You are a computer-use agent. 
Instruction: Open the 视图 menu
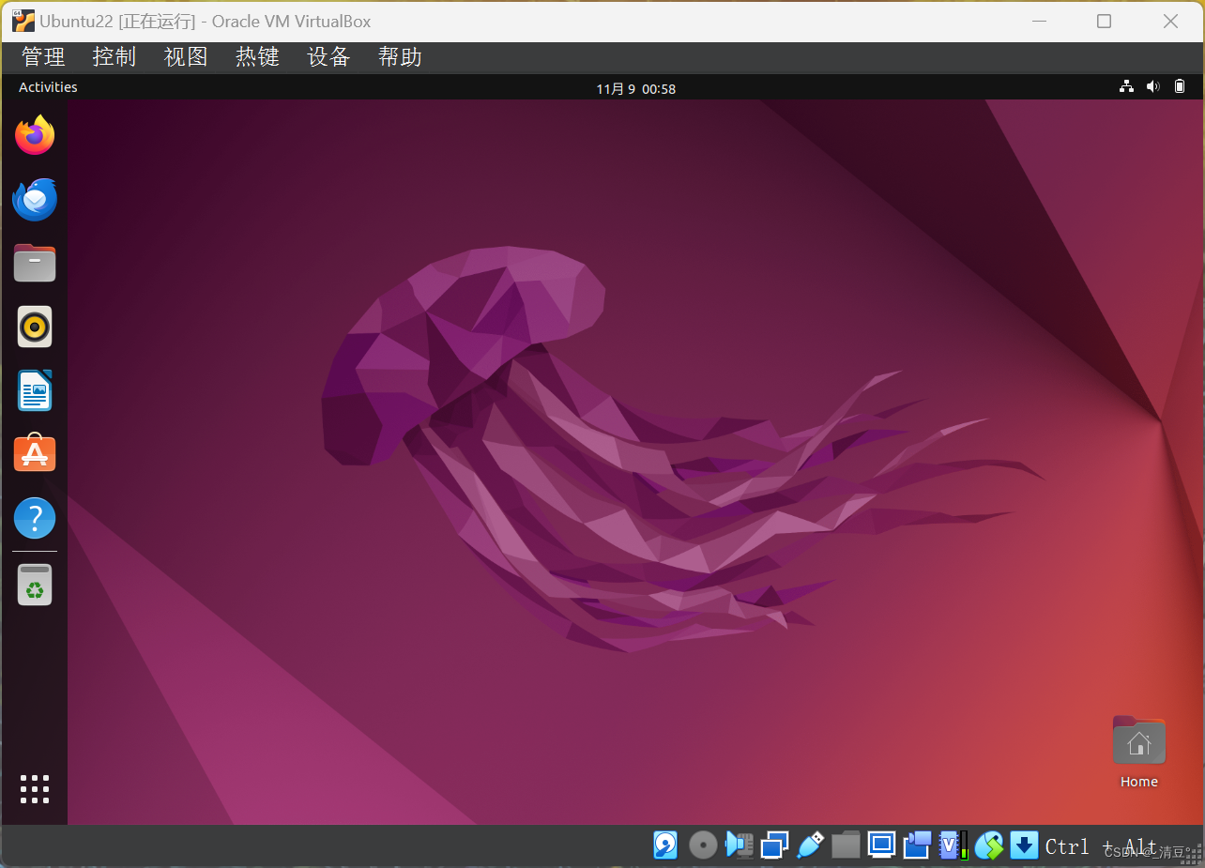tap(186, 57)
